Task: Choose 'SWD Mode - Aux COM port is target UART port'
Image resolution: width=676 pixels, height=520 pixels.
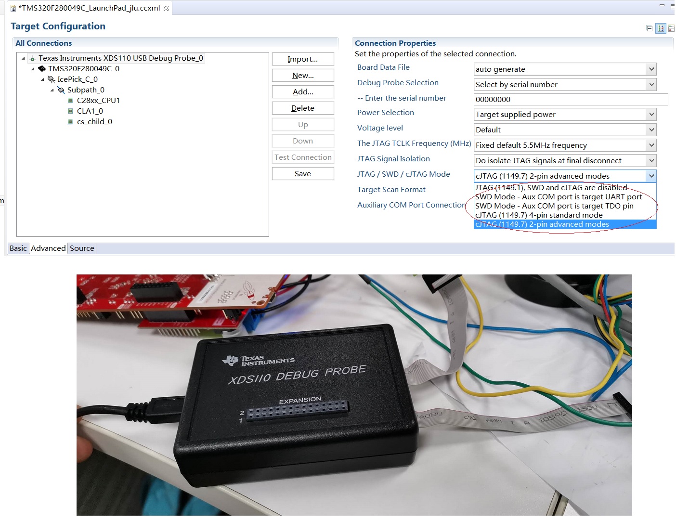Action: tap(565, 197)
